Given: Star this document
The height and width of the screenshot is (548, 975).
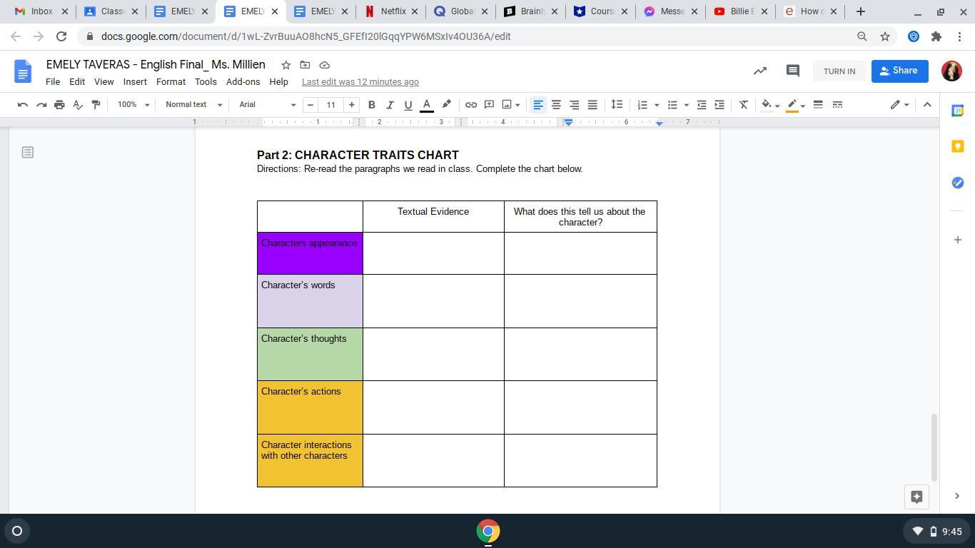Looking at the screenshot, I should (286, 65).
